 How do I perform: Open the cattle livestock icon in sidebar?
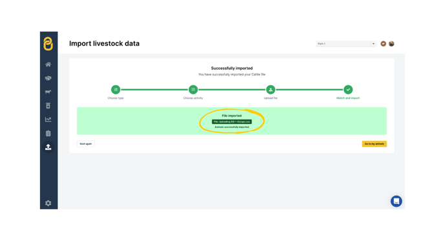tap(49, 92)
